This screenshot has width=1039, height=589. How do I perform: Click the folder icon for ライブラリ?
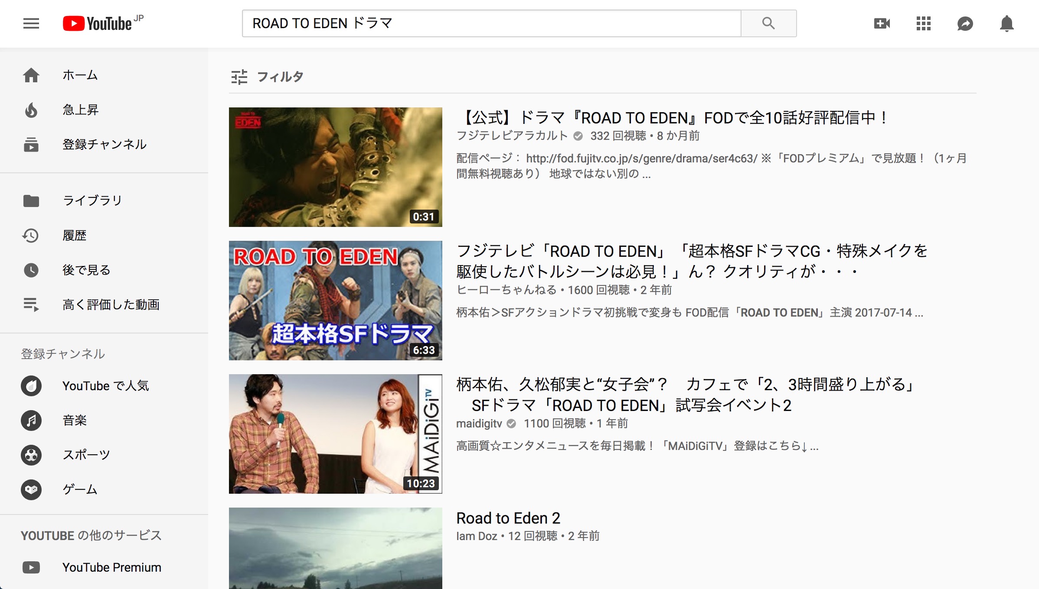click(31, 201)
